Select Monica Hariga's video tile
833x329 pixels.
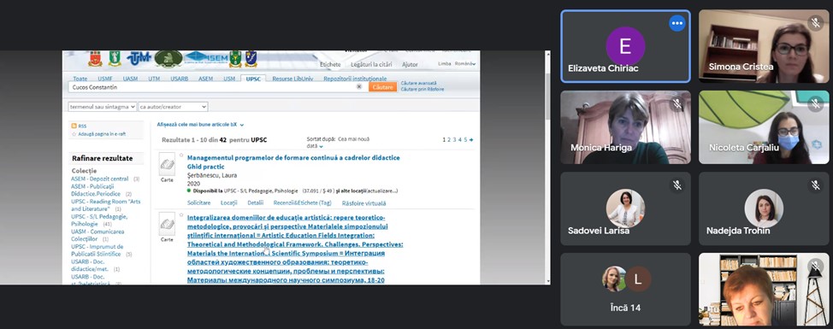pos(625,127)
